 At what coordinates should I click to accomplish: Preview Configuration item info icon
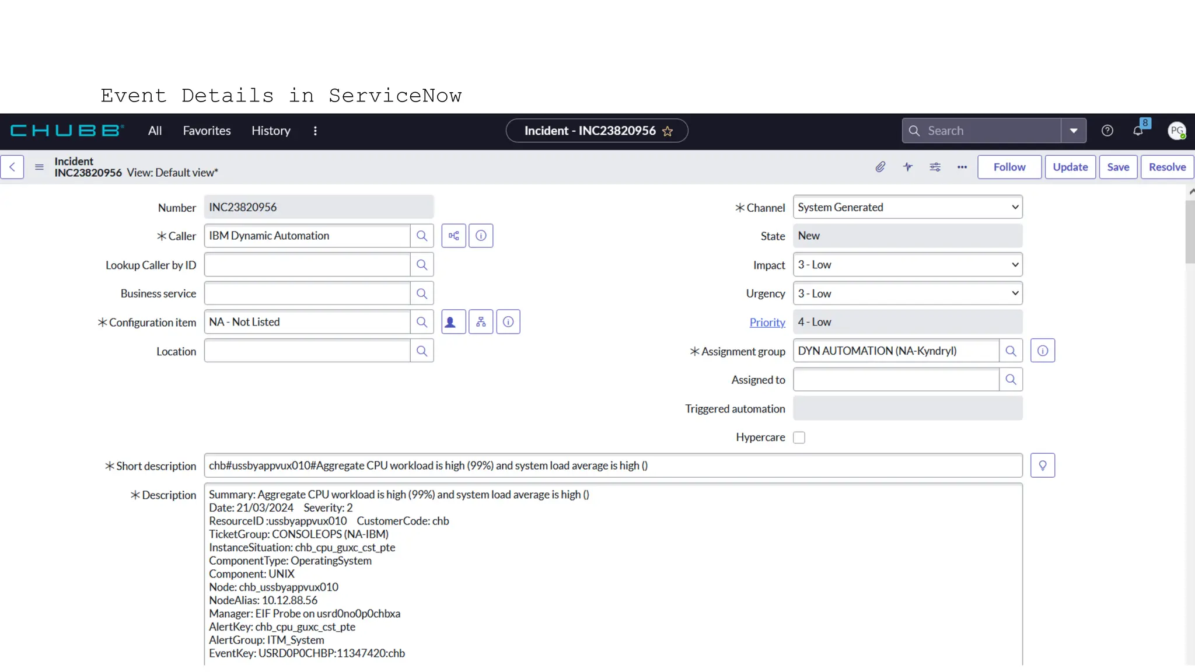pos(508,322)
